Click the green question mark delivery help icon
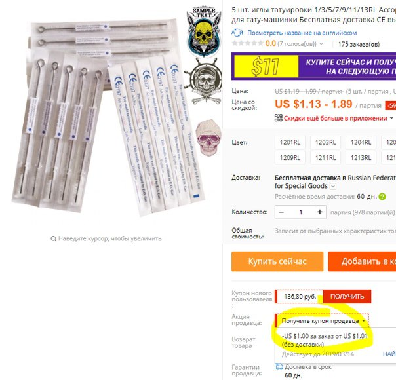Screen dimensions: 396x380 click(382, 197)
